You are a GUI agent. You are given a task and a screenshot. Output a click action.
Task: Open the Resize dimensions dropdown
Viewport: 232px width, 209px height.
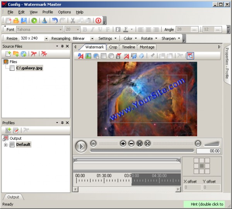coord(46,38)
